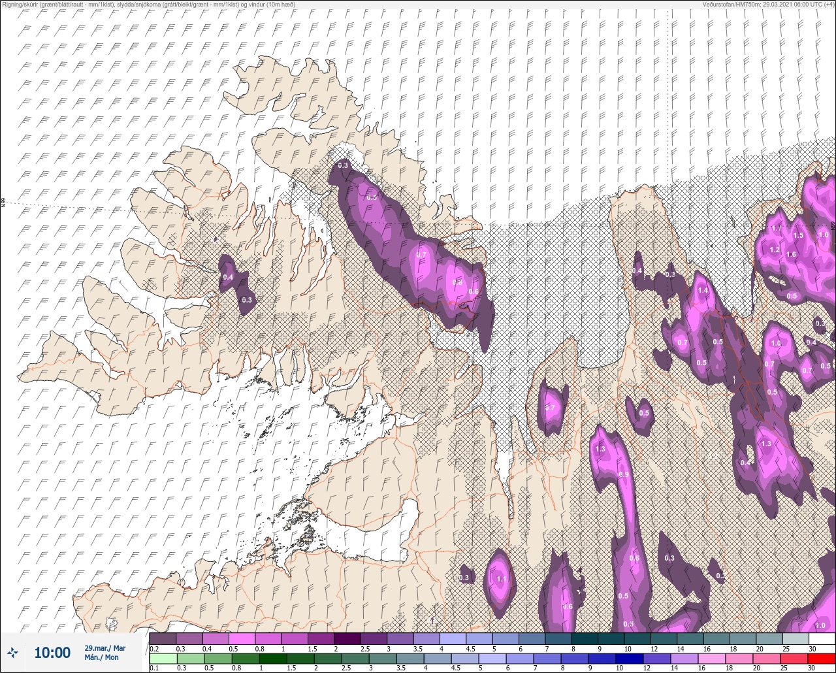Pick the light lavender 4 snow legend swatch
Viewport: 836px width, 673px height.
click(453, 638)
